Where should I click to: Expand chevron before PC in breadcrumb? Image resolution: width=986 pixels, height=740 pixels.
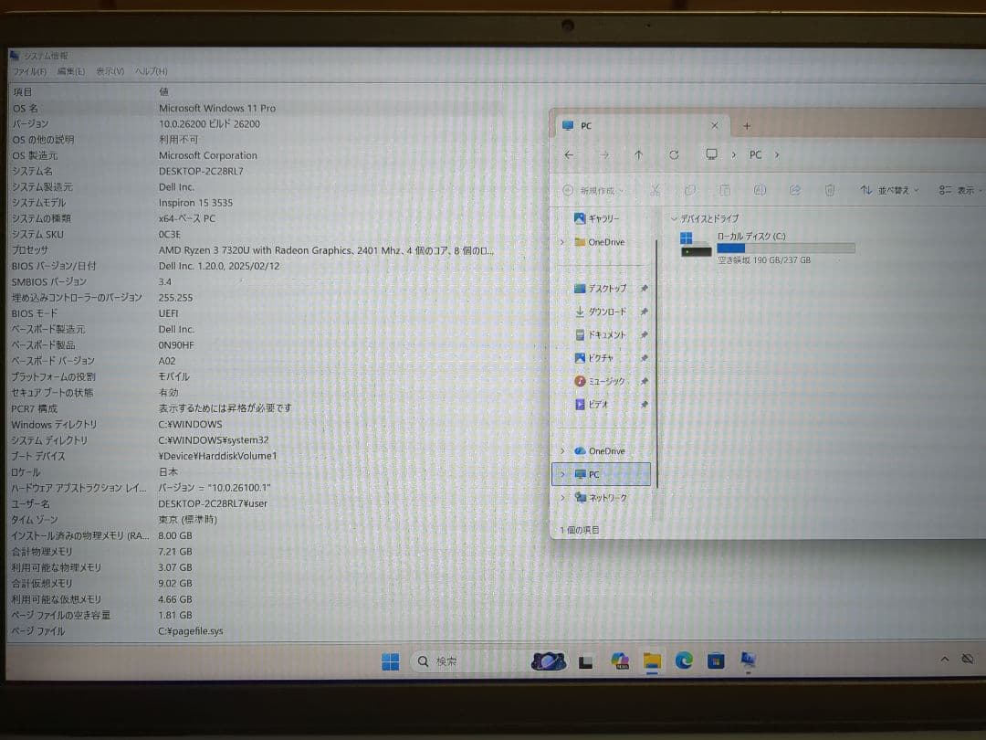[x=733, y=154]
